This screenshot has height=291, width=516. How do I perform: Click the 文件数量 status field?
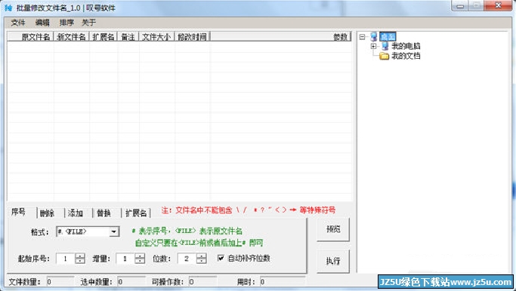click(x=60, y=282)
